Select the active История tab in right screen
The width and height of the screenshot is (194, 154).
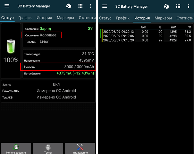[x=142, y=18]
